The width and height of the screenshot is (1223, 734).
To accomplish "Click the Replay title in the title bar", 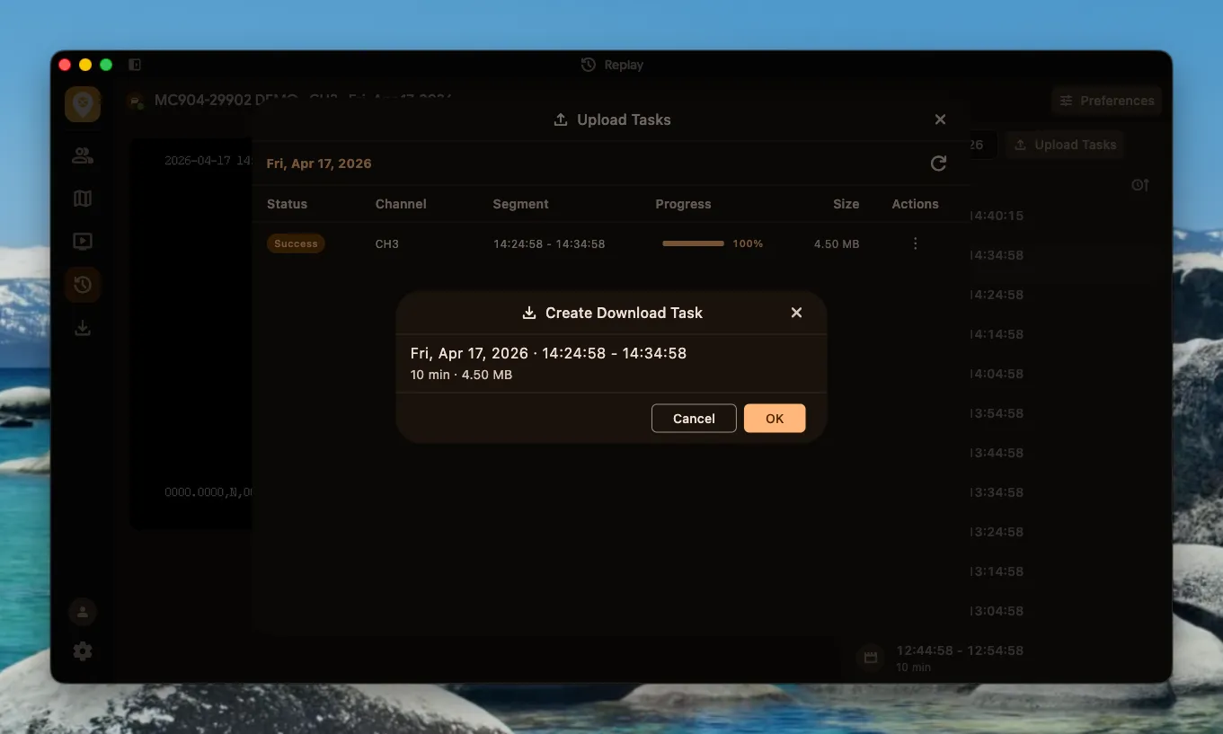I will coord(623,65).
